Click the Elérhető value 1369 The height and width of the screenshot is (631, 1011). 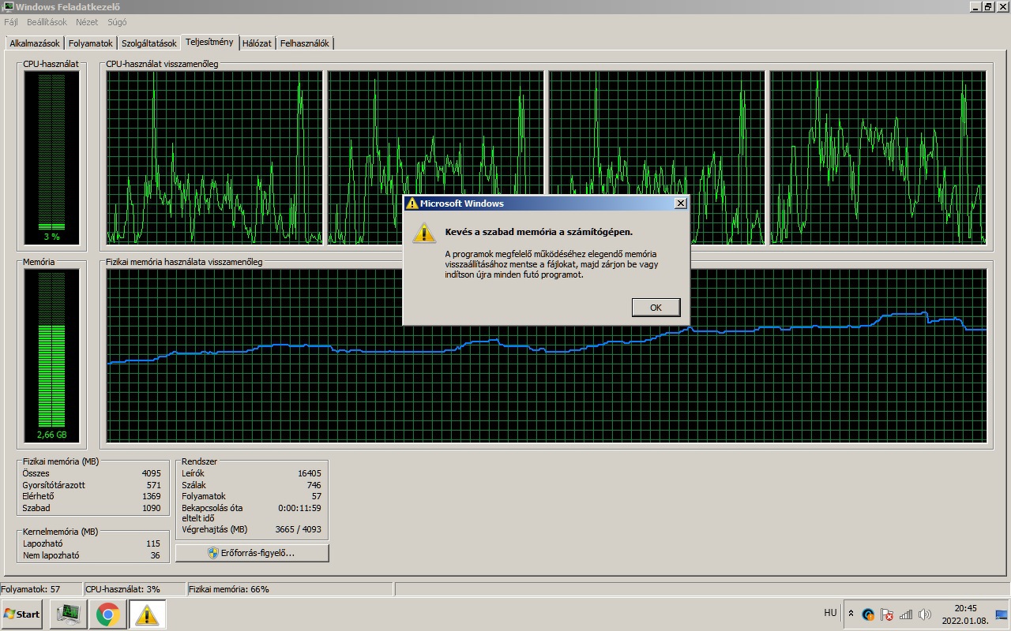pyautogui.click(x=151, y=496)
